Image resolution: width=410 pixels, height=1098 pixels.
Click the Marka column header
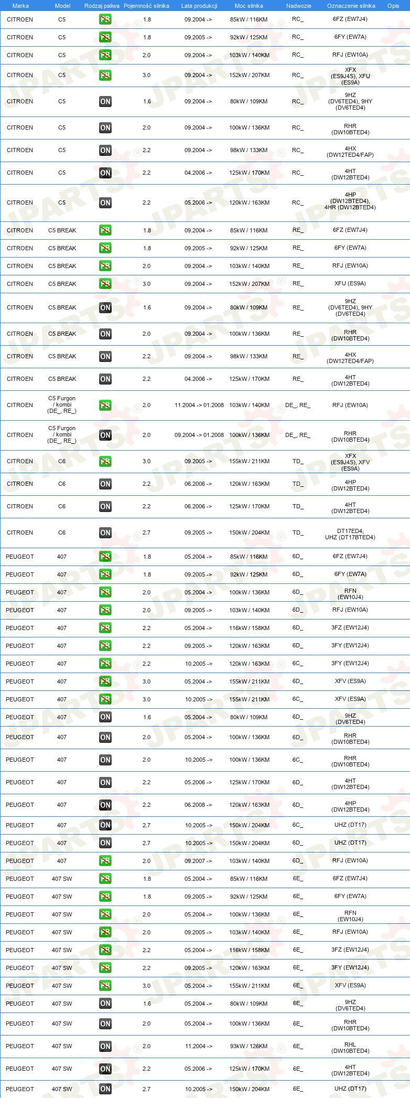(x=20, y=6)
